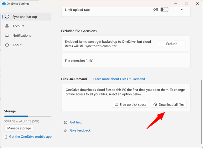Click the storage usage progress bar
This screenshot has width=203, height=148.
pyautogui.click(x=27, y=116)
